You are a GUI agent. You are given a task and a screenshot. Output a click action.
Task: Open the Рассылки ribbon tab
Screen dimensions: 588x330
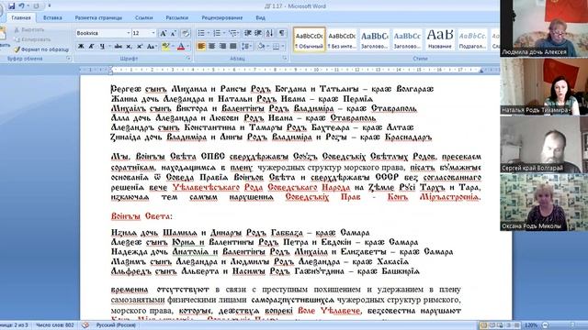(177, 17)
